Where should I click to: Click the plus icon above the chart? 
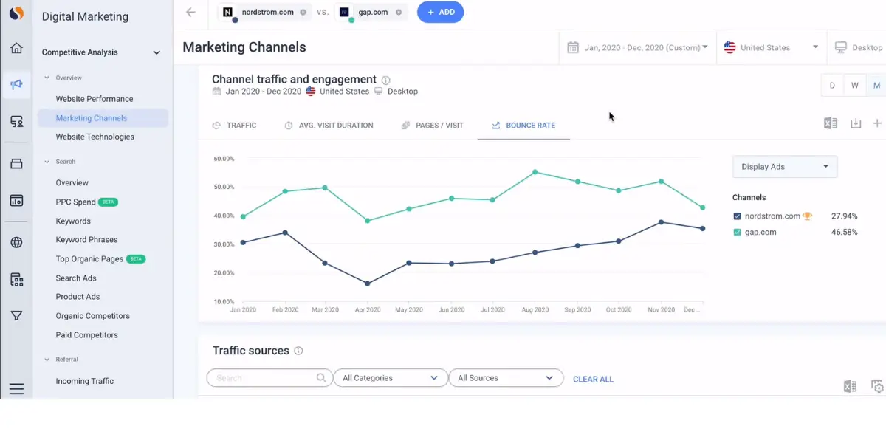point(877,123)
